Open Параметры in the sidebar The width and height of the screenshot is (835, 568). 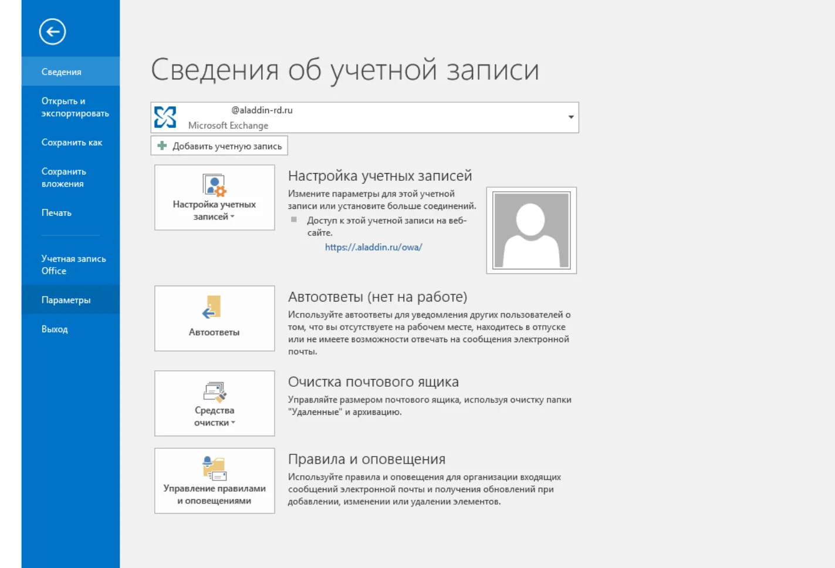click(x=70, y=300)
